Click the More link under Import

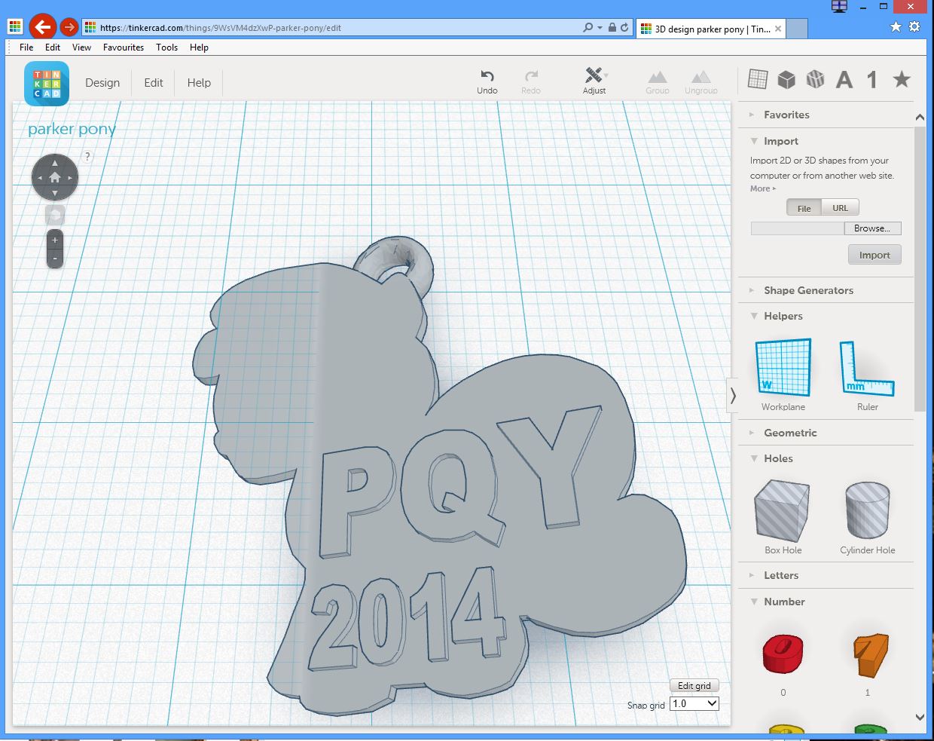coord(762,188)
